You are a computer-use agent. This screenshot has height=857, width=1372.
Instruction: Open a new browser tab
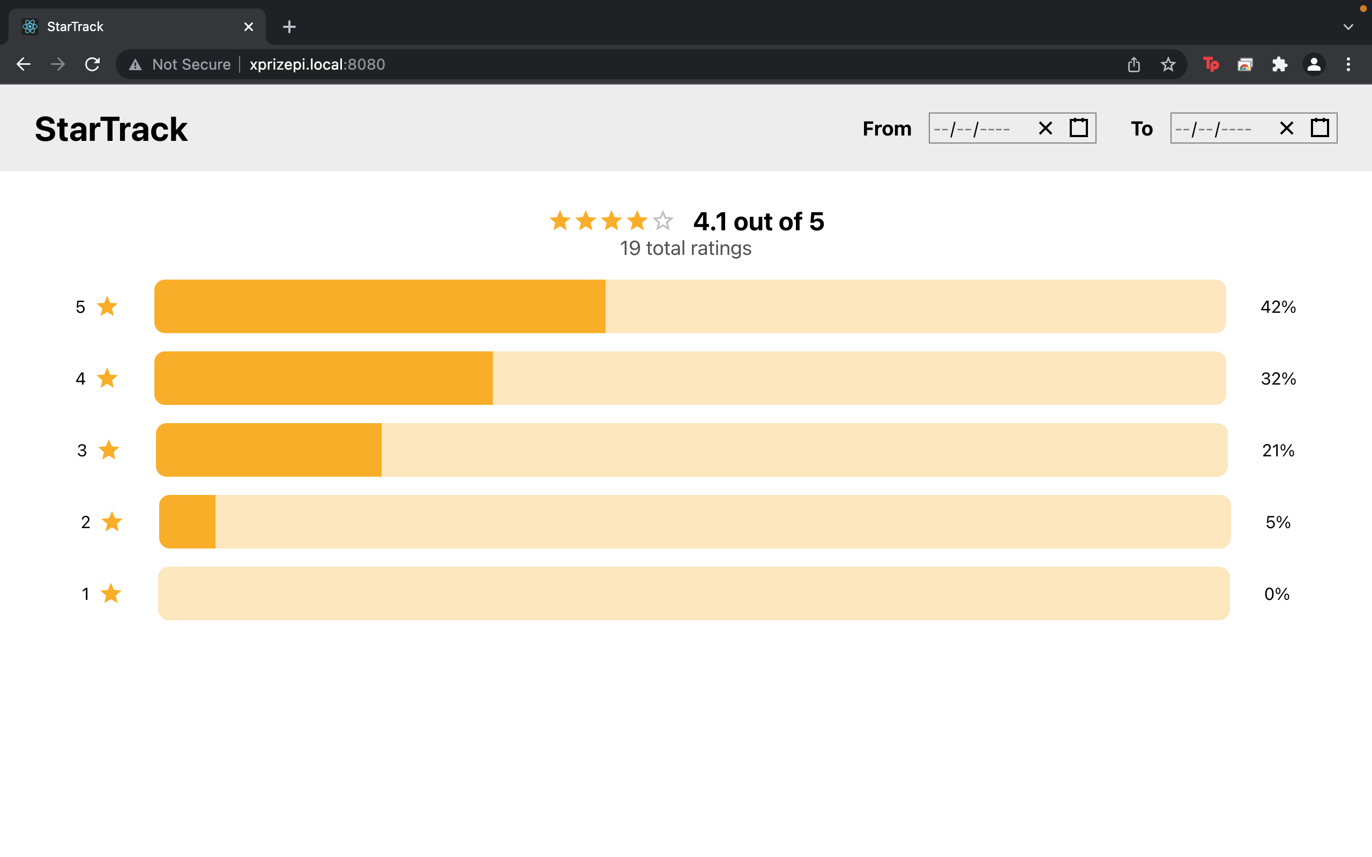point(289,27)
